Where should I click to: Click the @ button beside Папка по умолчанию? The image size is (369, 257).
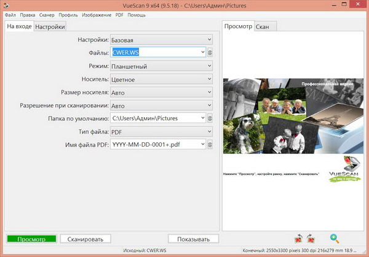[x=210, y=118]
